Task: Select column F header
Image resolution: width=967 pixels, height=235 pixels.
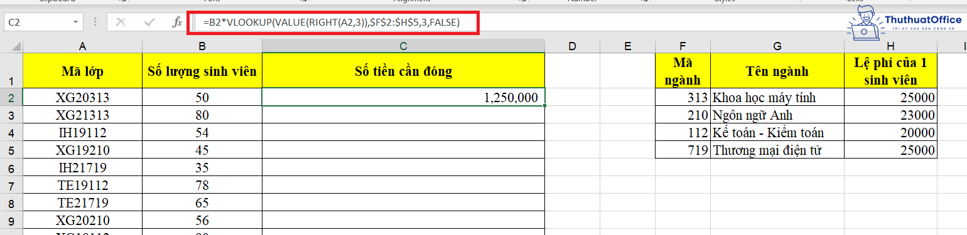Action: tap(683, 46)
